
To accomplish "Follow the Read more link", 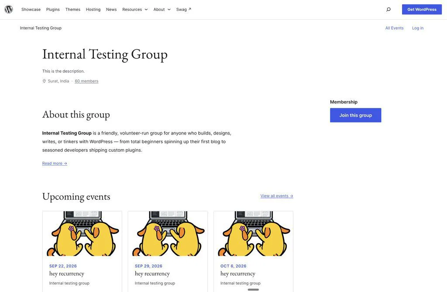I will 55,163.
